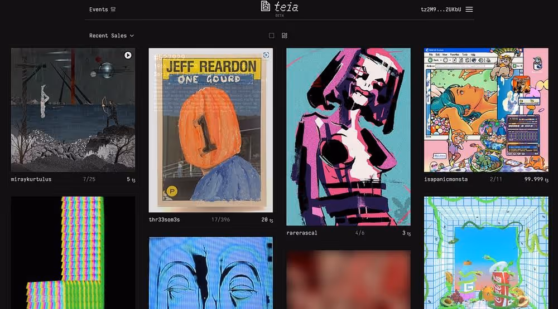This screenshot has height=309, width=558.
Task: Expand the Recent Sales feed dropdown
Action: [112, 36]
